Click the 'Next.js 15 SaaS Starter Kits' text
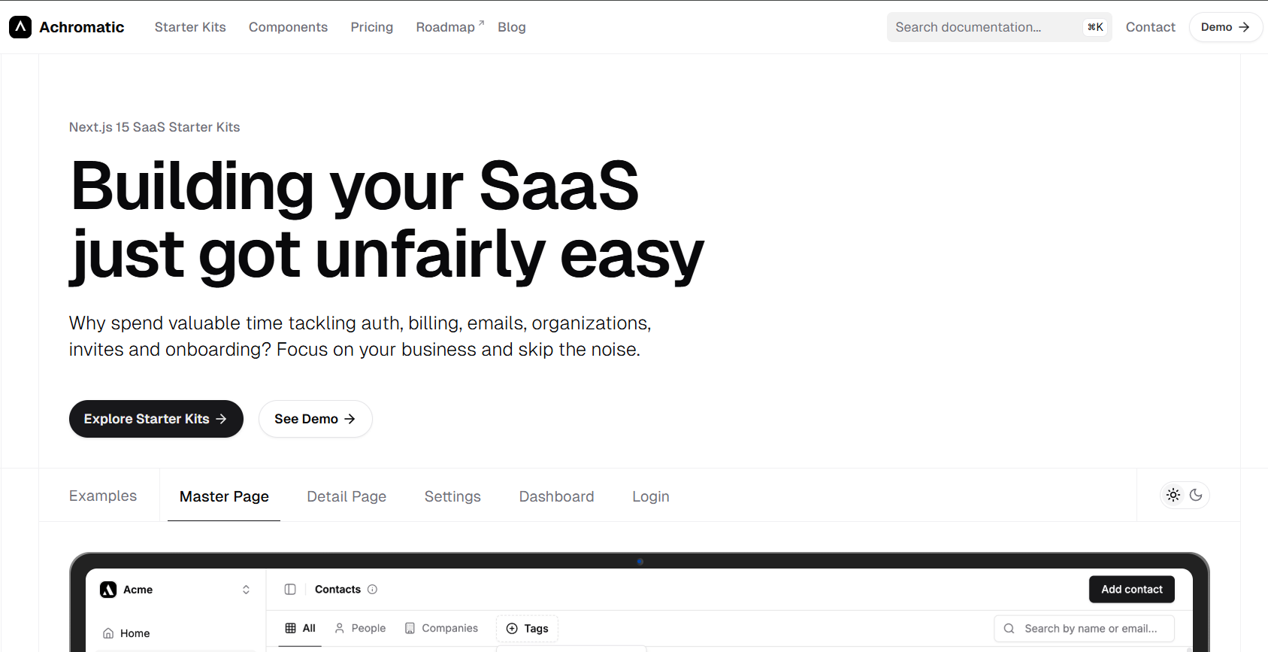The height and width of the screenshot is (652, 1268). pyautogui.click(x=155, y=127)
